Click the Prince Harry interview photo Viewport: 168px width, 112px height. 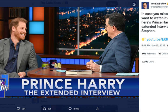tap(69, 42)
